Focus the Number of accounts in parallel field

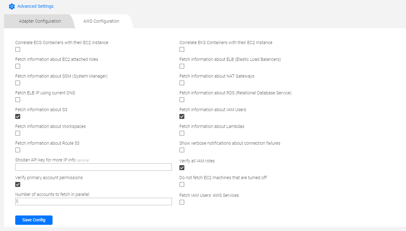pyautogui.click(x=93, y=202)
